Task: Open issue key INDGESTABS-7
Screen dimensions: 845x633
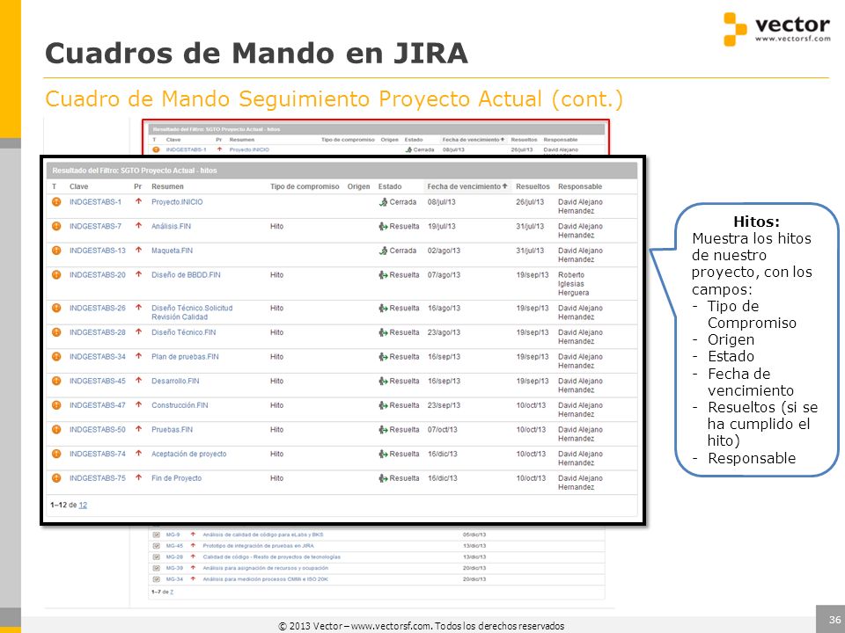Action: coord(95,226)
